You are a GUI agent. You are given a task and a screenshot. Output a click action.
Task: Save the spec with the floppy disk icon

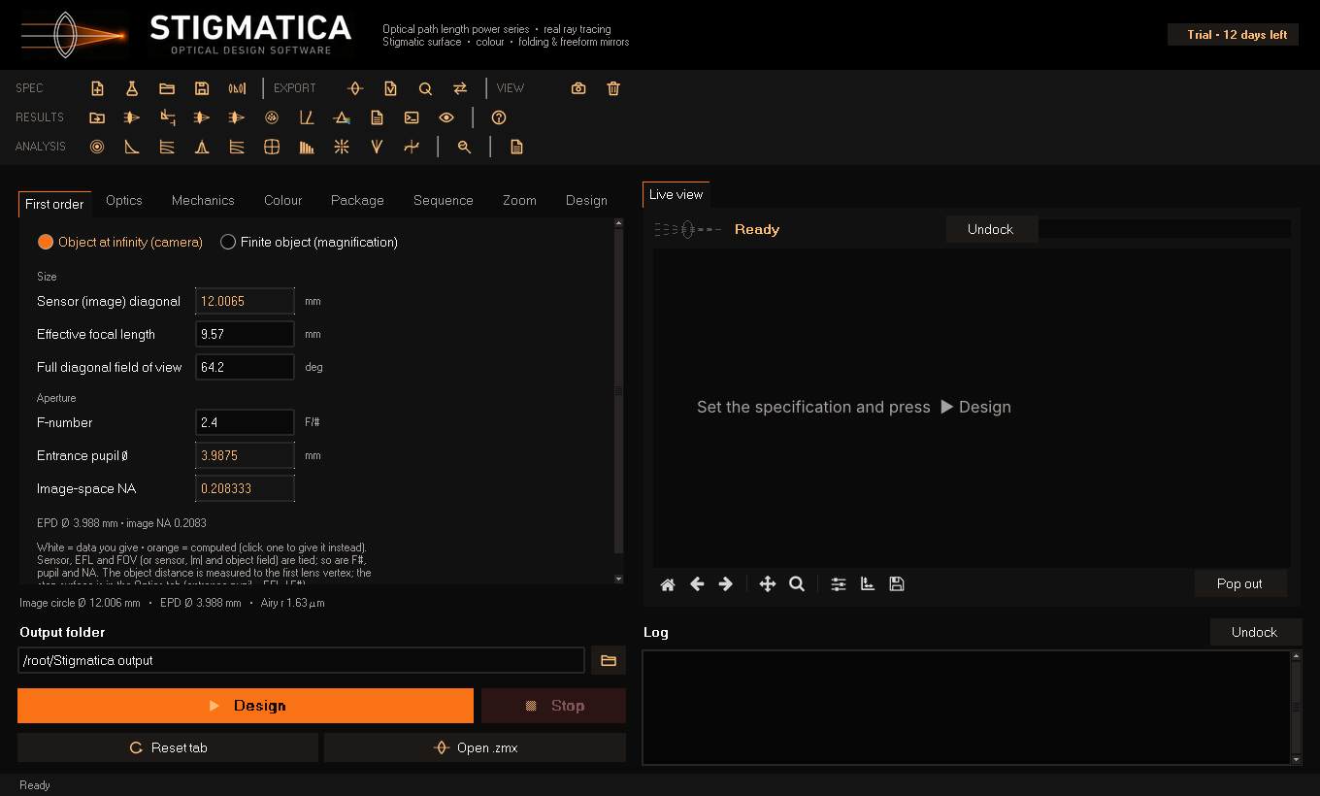[x=202, y=88]
